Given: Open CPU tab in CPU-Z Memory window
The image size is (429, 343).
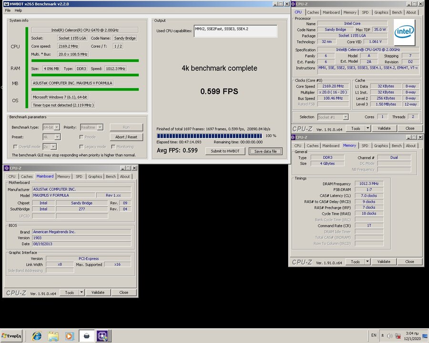Looking at the screenshot, I should [x=297, y=146].
